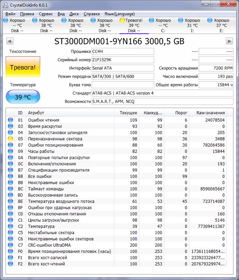This screenshot has height=280, width=239.
Task: Click the interface field Serial ATA
Action: pyautogui.click(x=123, y=68)
